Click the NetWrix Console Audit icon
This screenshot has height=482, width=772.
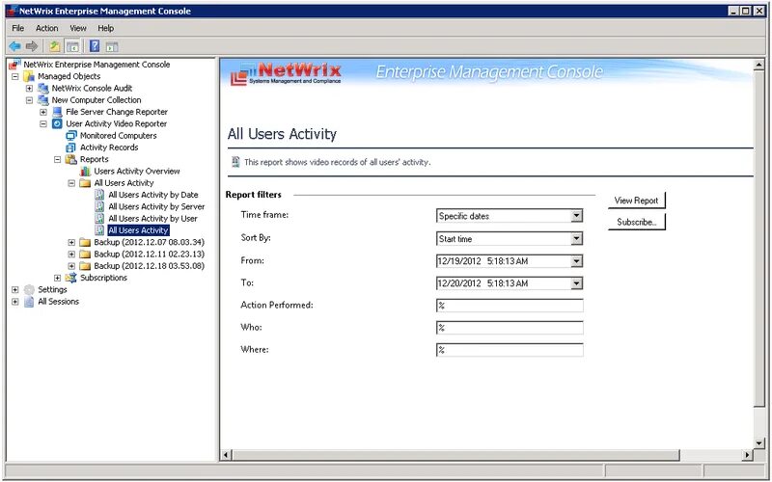point(43,89)
